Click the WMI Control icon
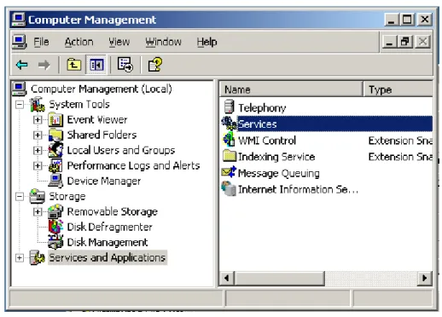The image size is (442, 317). pos(229,140)
